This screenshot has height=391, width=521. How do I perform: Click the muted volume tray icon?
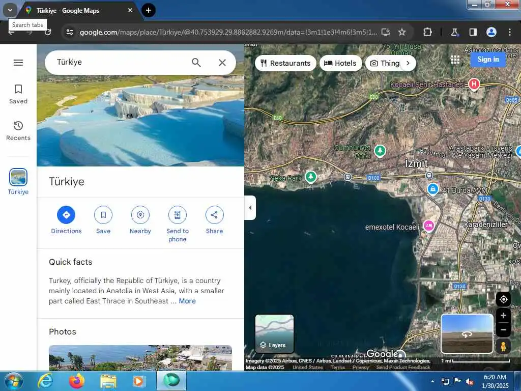click(x=470, y=382)
